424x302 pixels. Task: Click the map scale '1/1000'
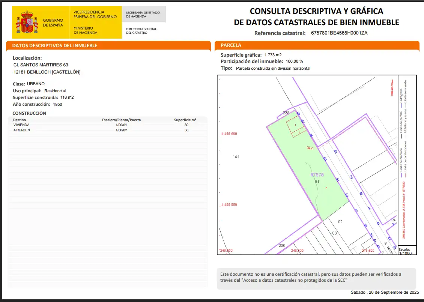405,253
